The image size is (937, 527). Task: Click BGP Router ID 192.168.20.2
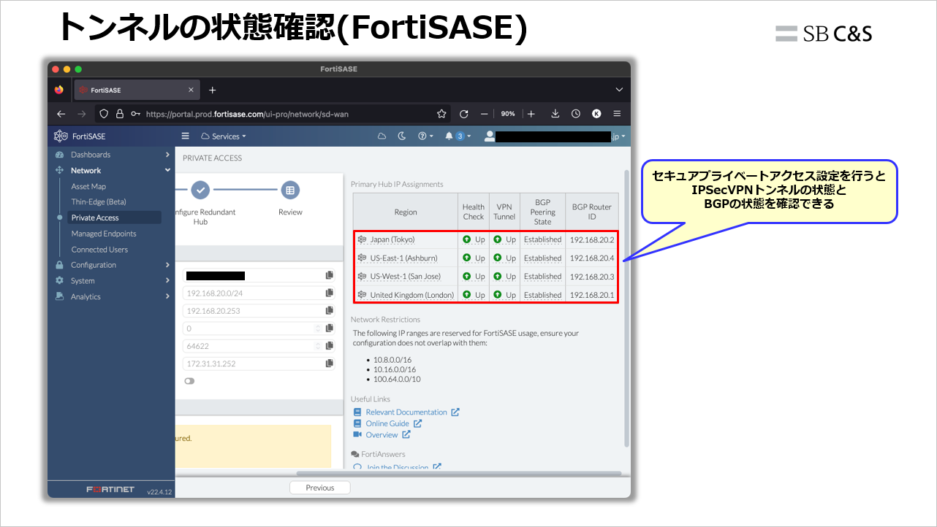coord(591,239)
